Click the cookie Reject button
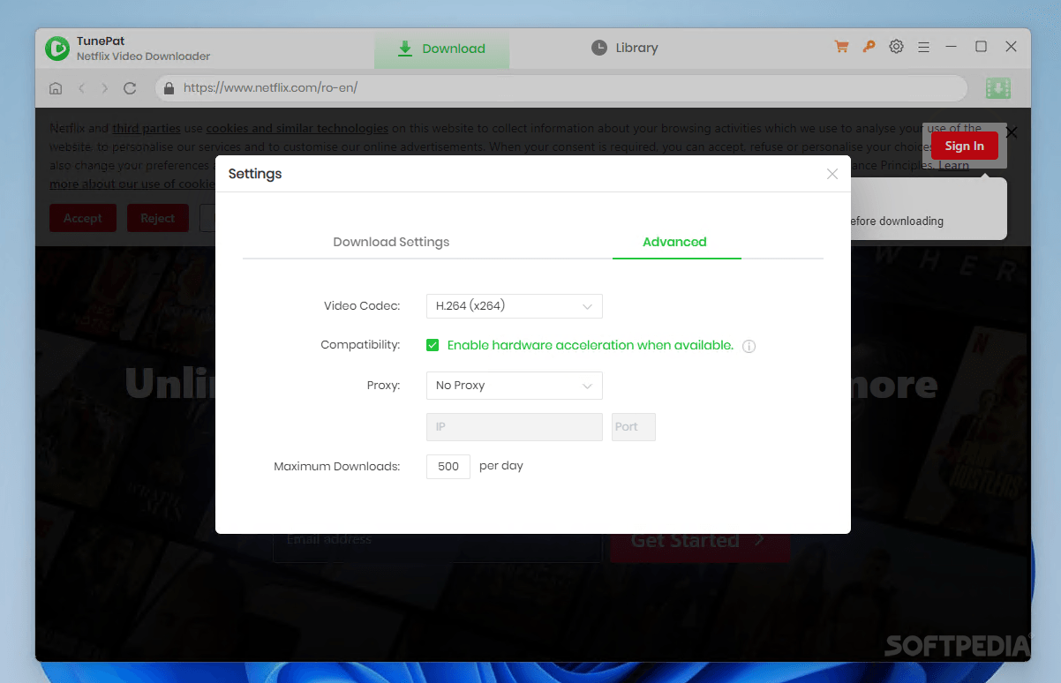 click(x=158, y=218)
